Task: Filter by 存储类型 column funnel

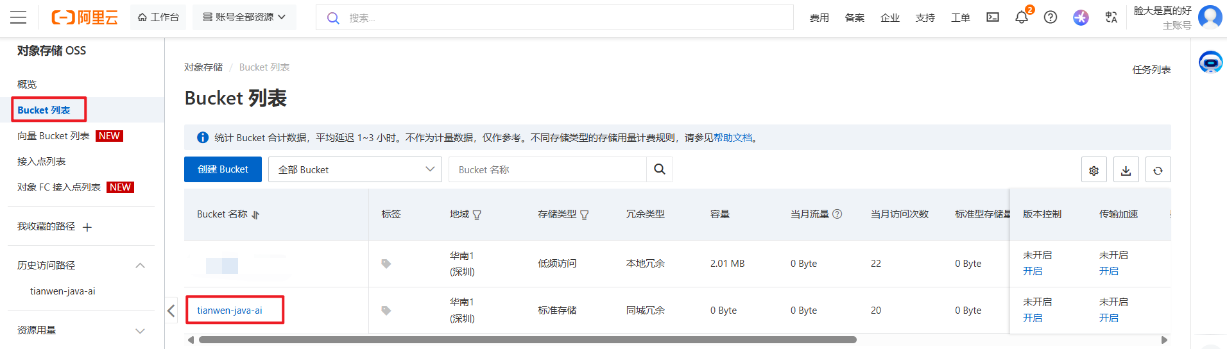Action: pyautogui.click(x=584, y=215)
